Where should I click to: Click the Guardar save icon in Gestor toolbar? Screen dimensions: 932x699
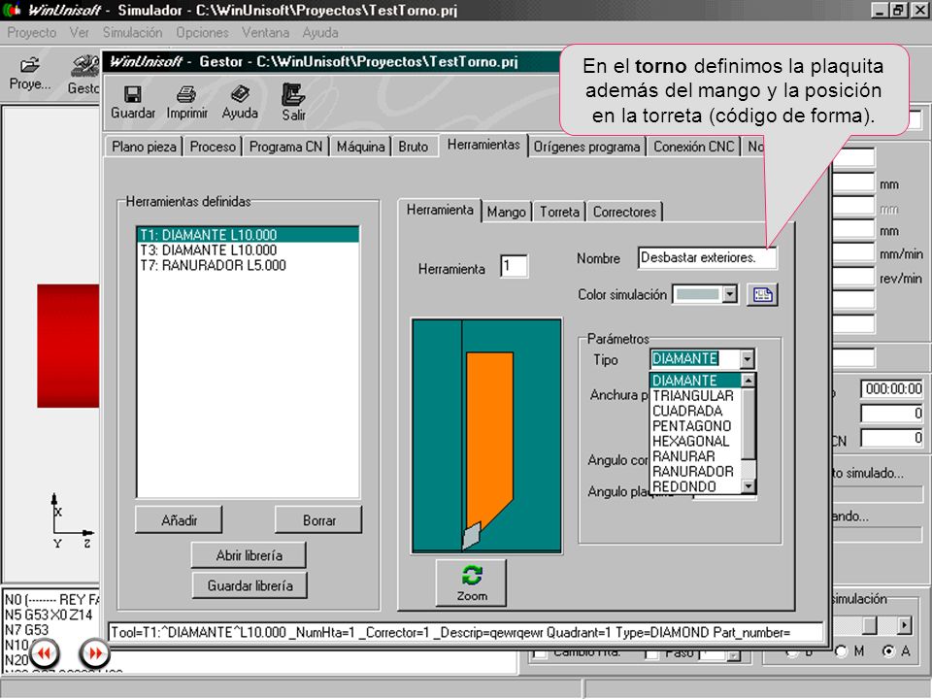coord(133,95)
